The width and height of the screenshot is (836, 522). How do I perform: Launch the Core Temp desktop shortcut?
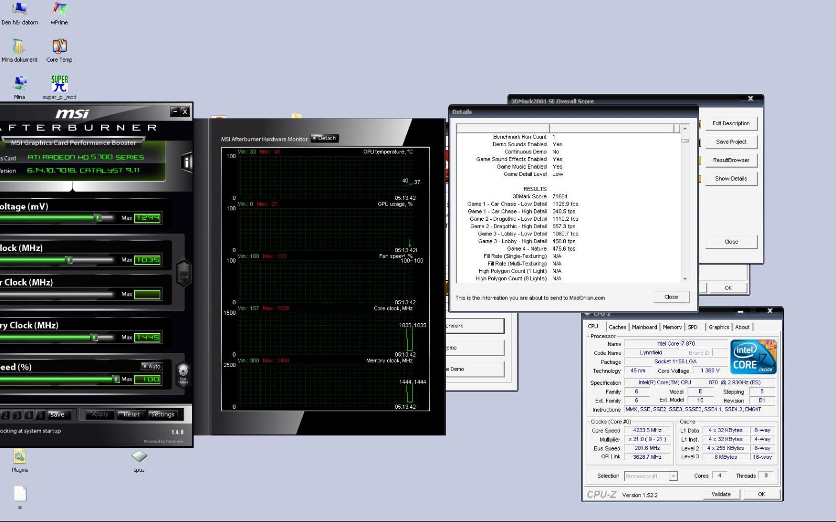coord(59,51)
